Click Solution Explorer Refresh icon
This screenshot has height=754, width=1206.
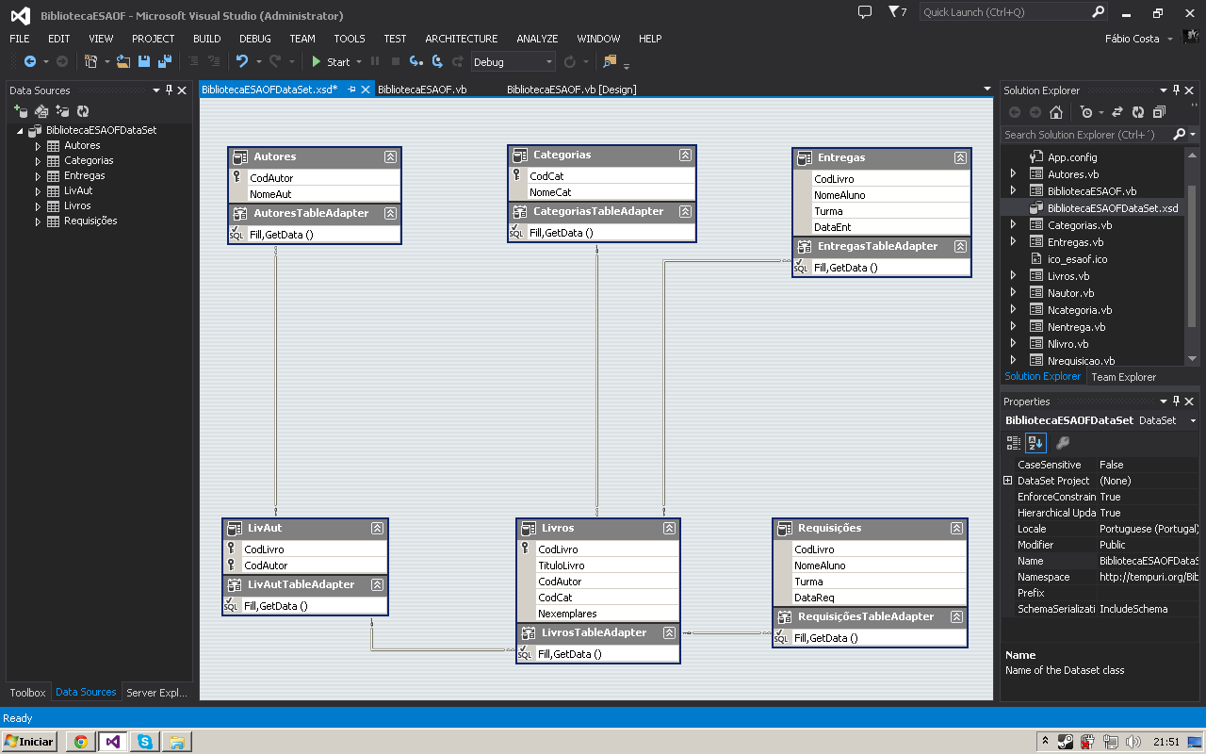coord(1138,112)
